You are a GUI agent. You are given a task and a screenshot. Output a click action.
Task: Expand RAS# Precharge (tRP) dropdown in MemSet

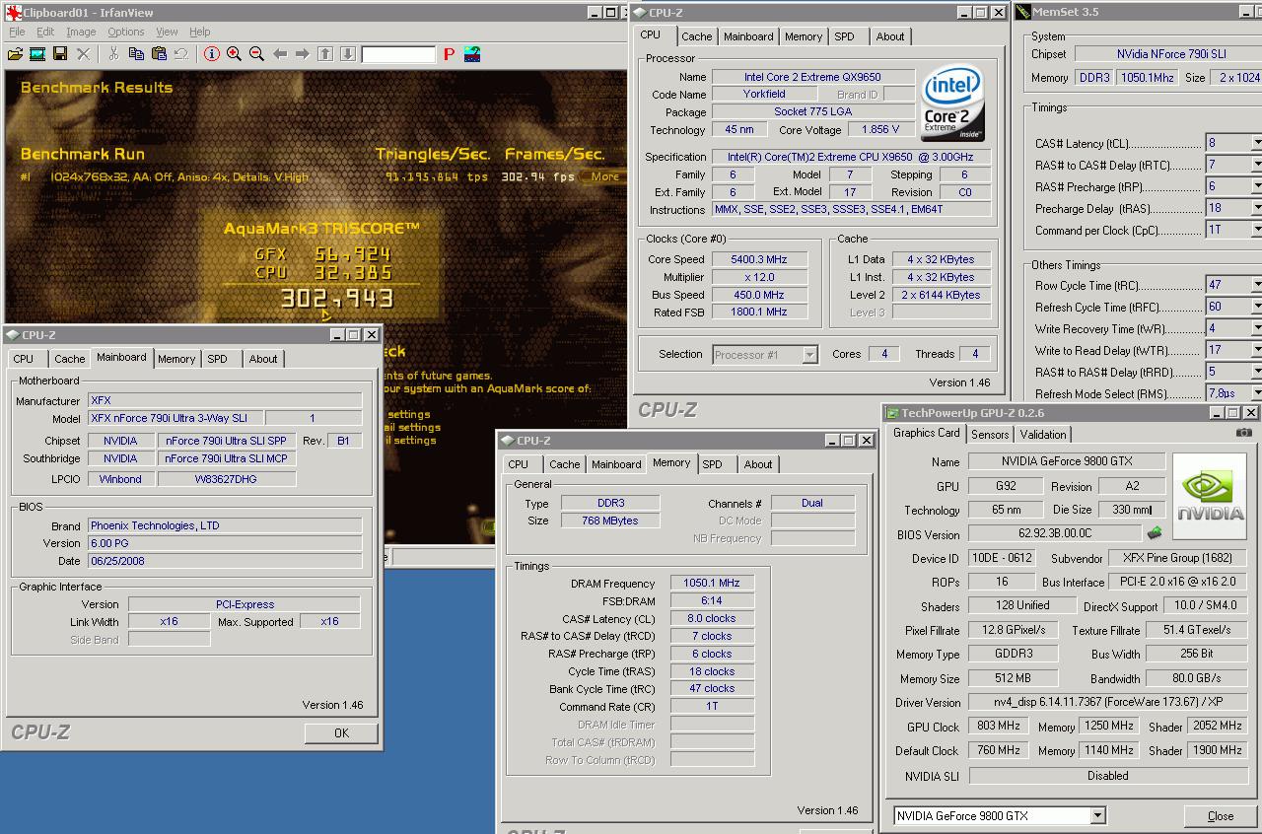pos(1256,186)
